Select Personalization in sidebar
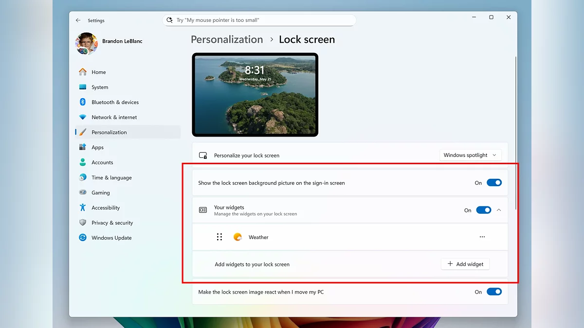This screenshot has width=584, height=328. [x=128, y=132]
